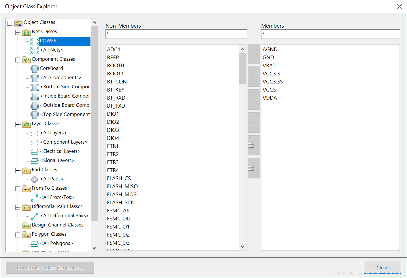This screenshot has width=407, height=278.
Task: Click the remove all << button
Action: 254,123
